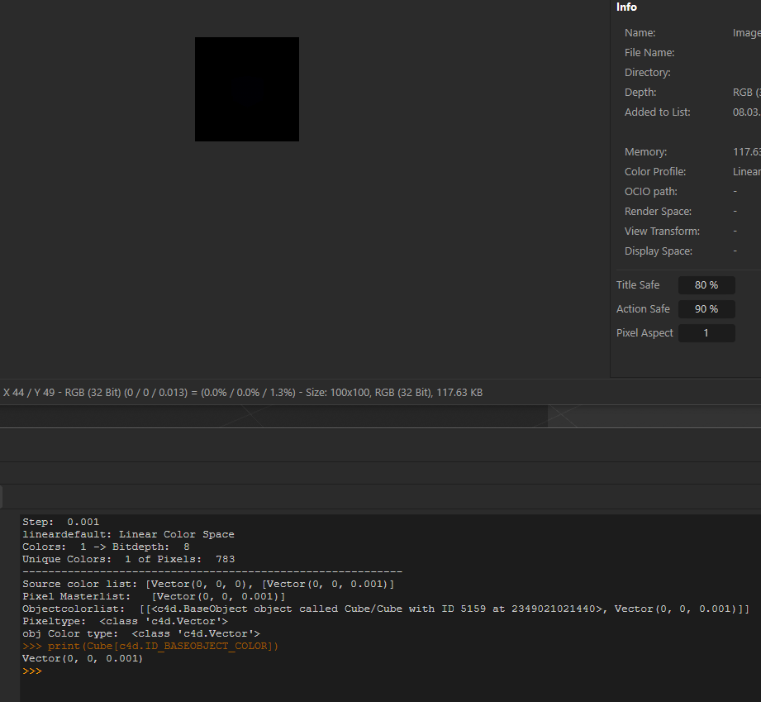Click the black rendered image preview
Screen dimensions: 761x702
(246, 89)
